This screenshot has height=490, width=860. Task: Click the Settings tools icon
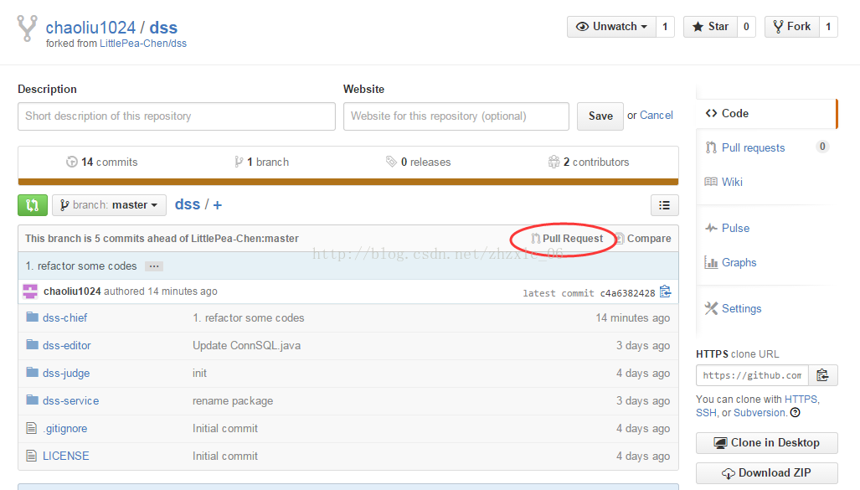[711, 308]
